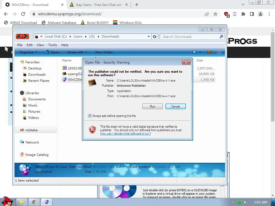
Task: Click the change view icon in Explorer toolbar
Action: pyautogui.click(x=194, y=52)
